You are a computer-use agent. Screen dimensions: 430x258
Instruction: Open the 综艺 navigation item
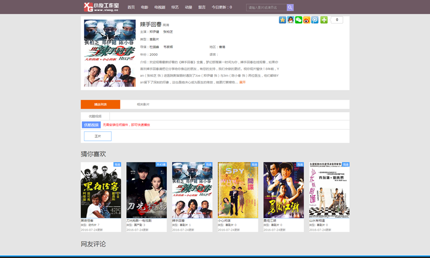(x=175, y=8)
